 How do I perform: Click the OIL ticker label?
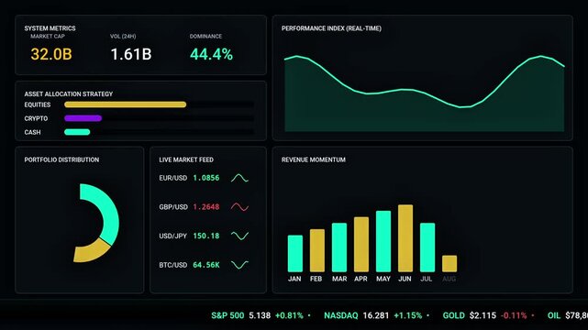point(554,315)
